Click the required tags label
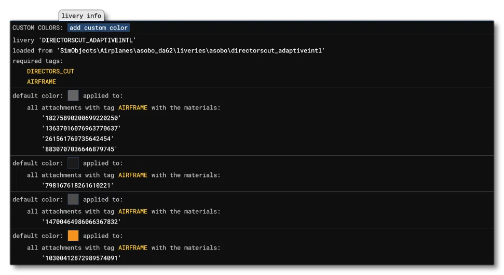Viewport: 504px width, 275px height. (x=38, y=61)
